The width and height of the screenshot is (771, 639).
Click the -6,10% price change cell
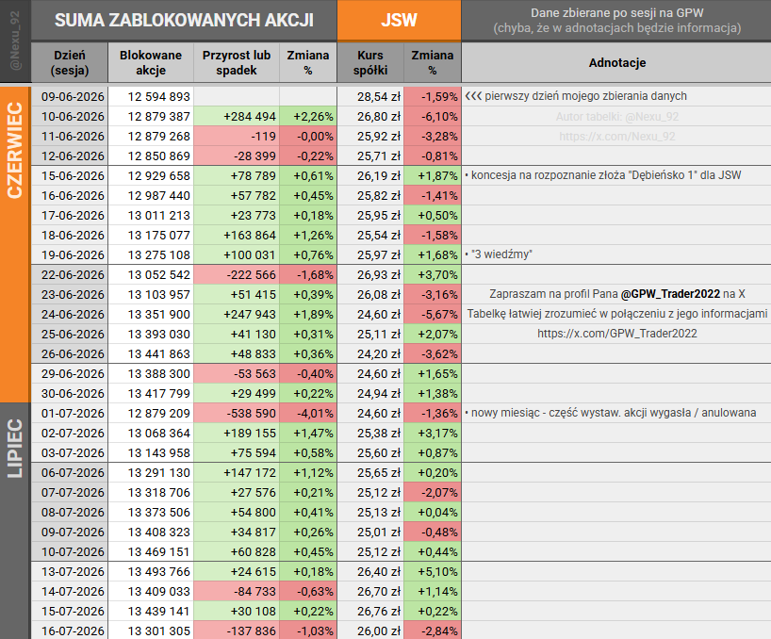[433, 117]
